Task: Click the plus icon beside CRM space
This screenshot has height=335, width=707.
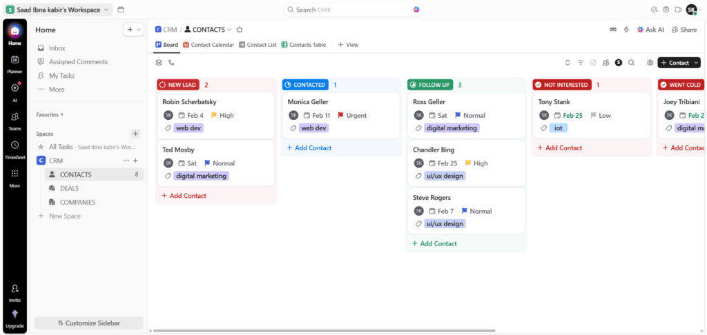Action: click(x=136, y=161)
